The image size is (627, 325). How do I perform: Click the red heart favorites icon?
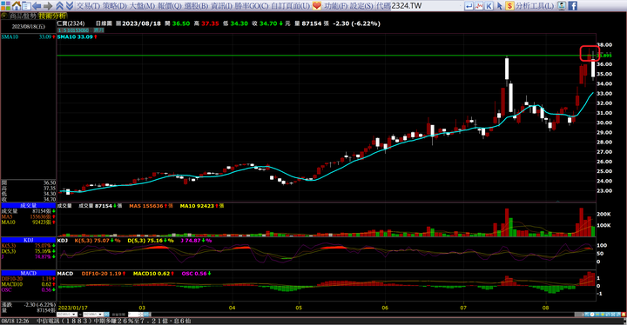pos(317,5)
